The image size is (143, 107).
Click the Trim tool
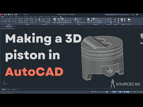pos(31,19)
